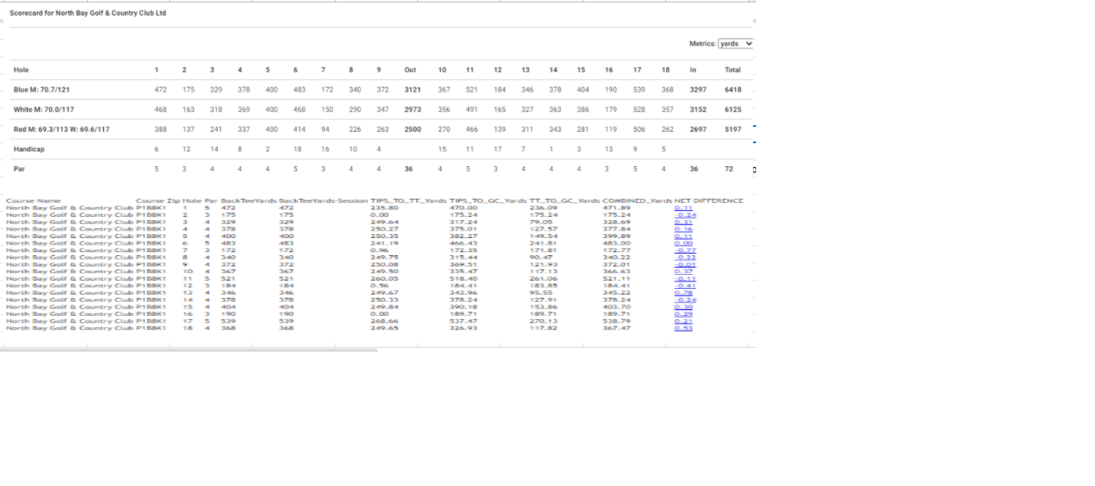Select the 'TIPS_TO_GC_Yards' column header
The width and height of the screenshot is (1095, 486).
coord(488,200)
